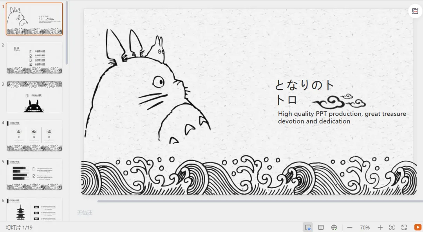Screen dimensions: 423x232
Task: Select the slide 2 目录 contents thumbnail
Action: [x=34, y=58]
